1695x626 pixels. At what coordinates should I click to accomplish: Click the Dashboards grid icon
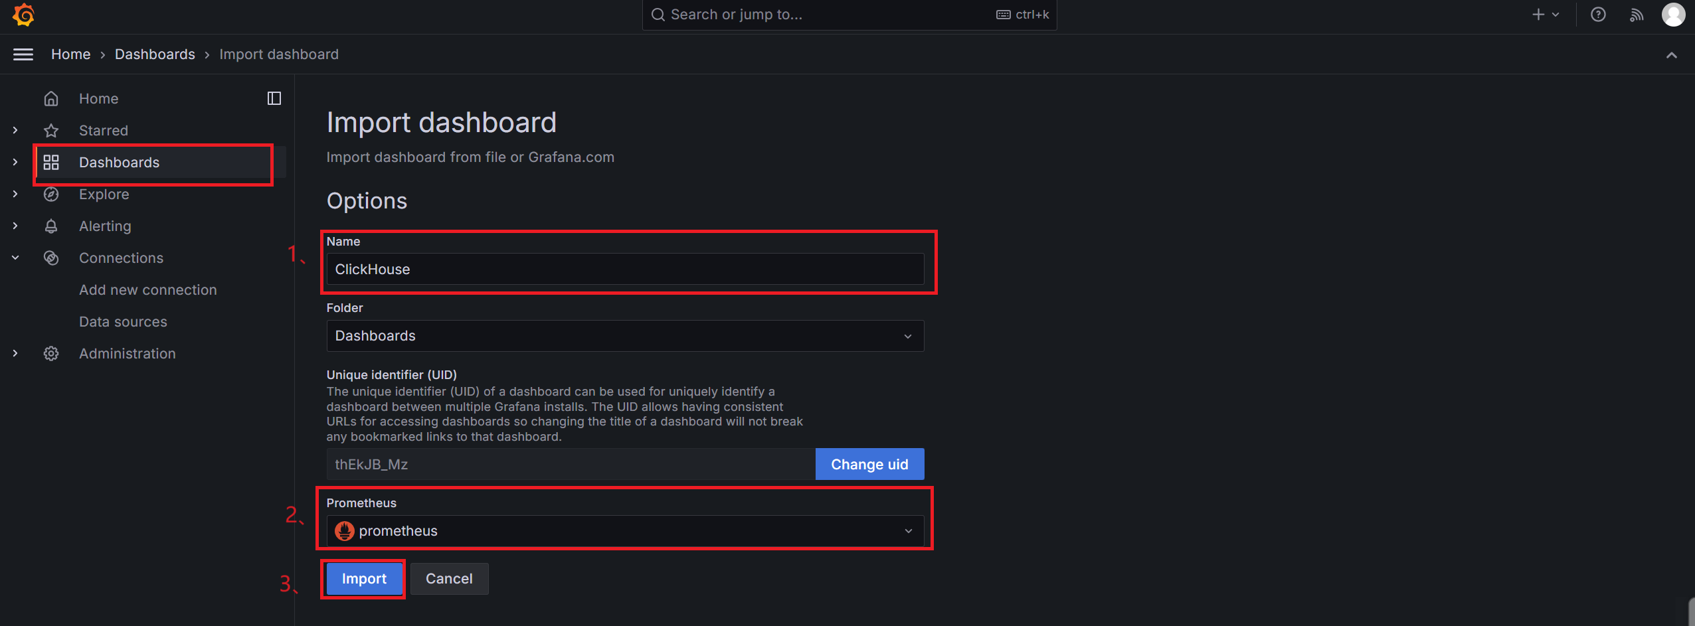pyautogui.click(x=51, y=163)
